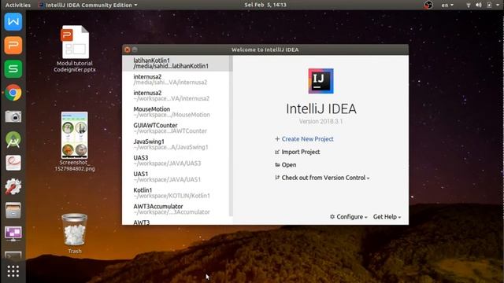Open the system tools wrench icon
The height and width of the screenshot is (283, 504).
[x=13, y=187]
